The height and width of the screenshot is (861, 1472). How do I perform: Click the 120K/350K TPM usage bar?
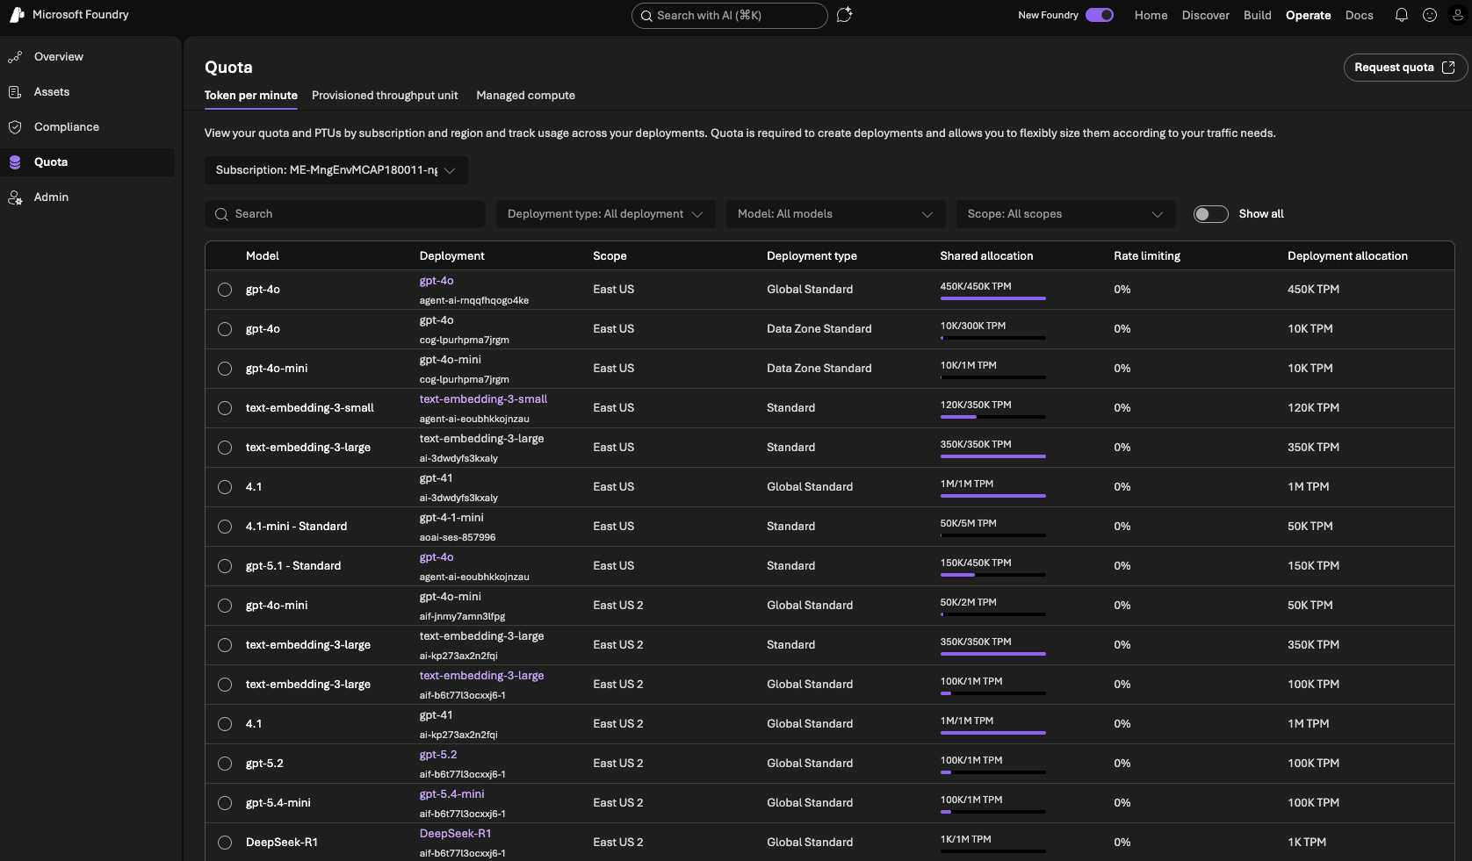992,417
